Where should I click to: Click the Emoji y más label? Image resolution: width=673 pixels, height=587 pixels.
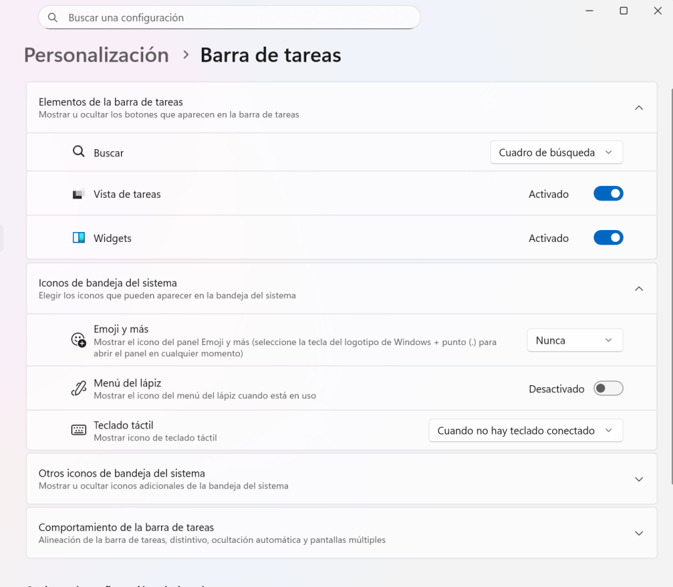(121, 329)
